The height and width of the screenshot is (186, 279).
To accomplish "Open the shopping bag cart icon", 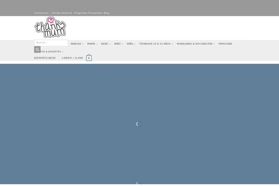I will (x=89, y=58).
